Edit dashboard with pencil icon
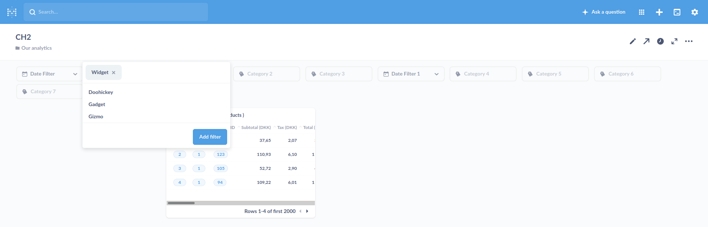This screenshot has width=708, height=227. [633, 41]
